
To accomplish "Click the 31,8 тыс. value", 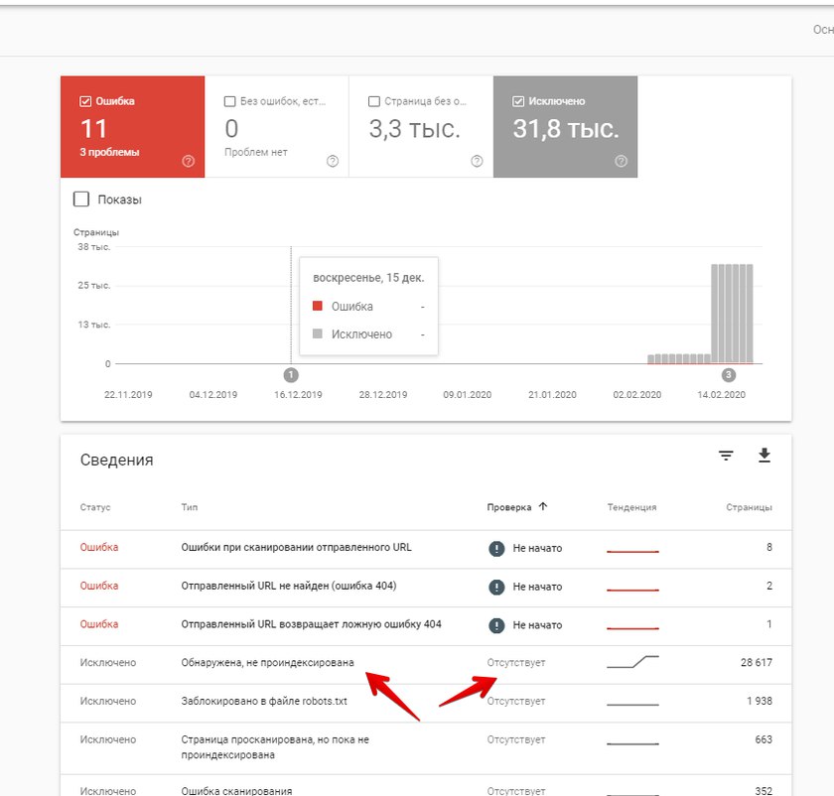I will point(566,129).
